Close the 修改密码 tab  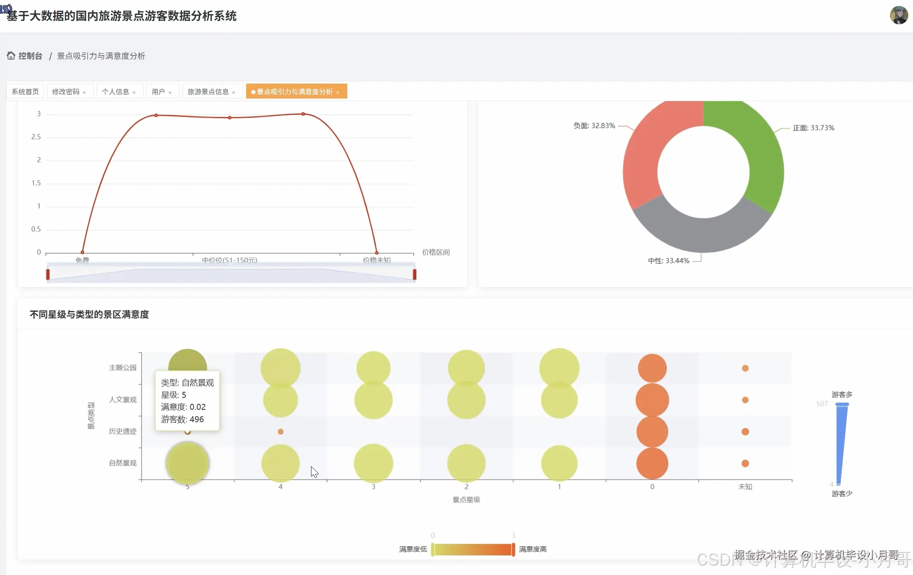(x=84, y=92)
